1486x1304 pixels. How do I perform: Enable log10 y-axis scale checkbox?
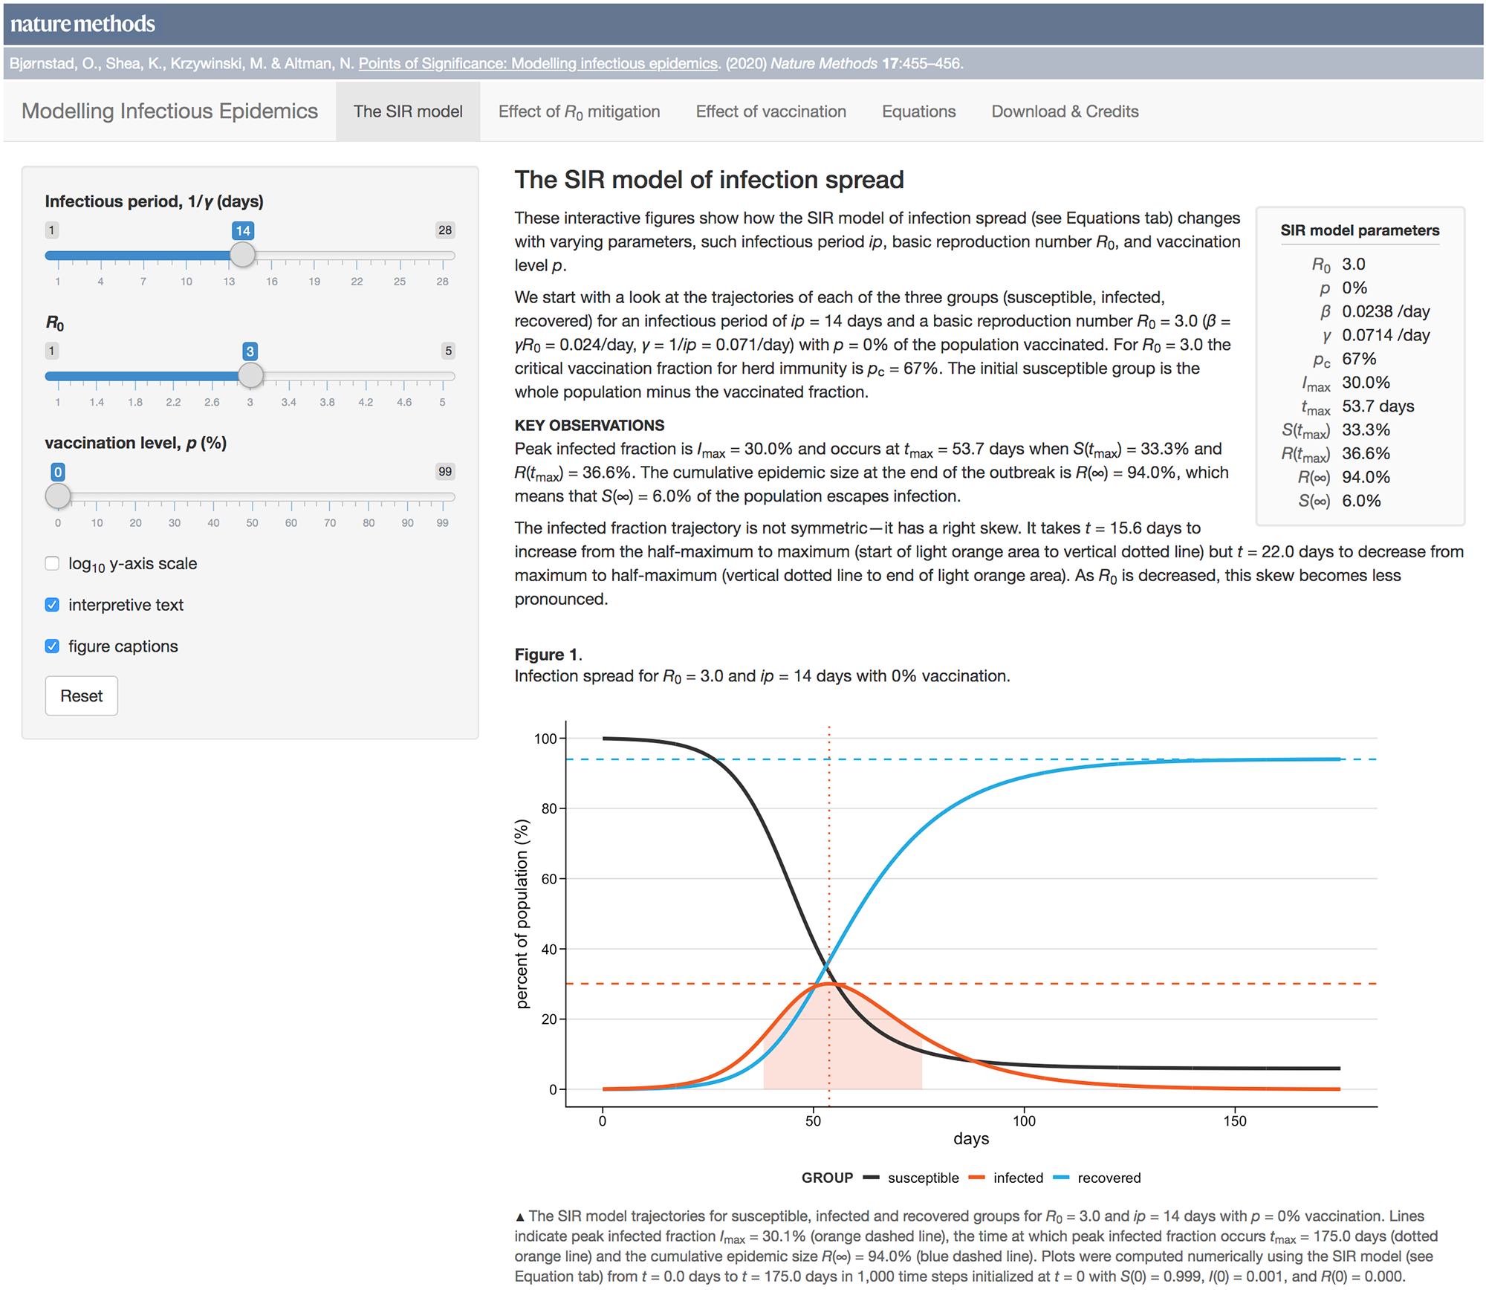coord(52,563)
